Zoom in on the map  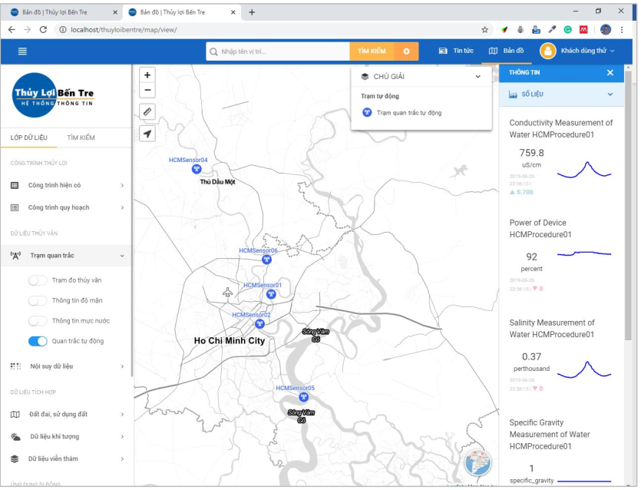coord(147,75)
